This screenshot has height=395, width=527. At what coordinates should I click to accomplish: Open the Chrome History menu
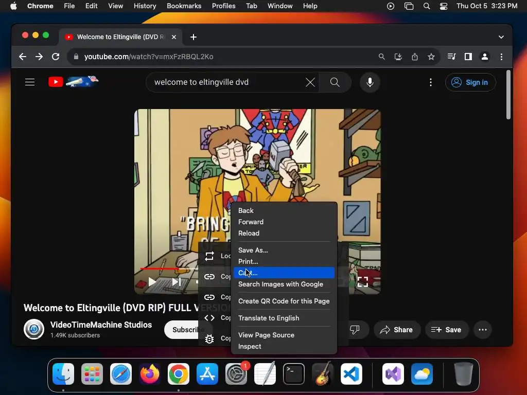tap(145, 6)
